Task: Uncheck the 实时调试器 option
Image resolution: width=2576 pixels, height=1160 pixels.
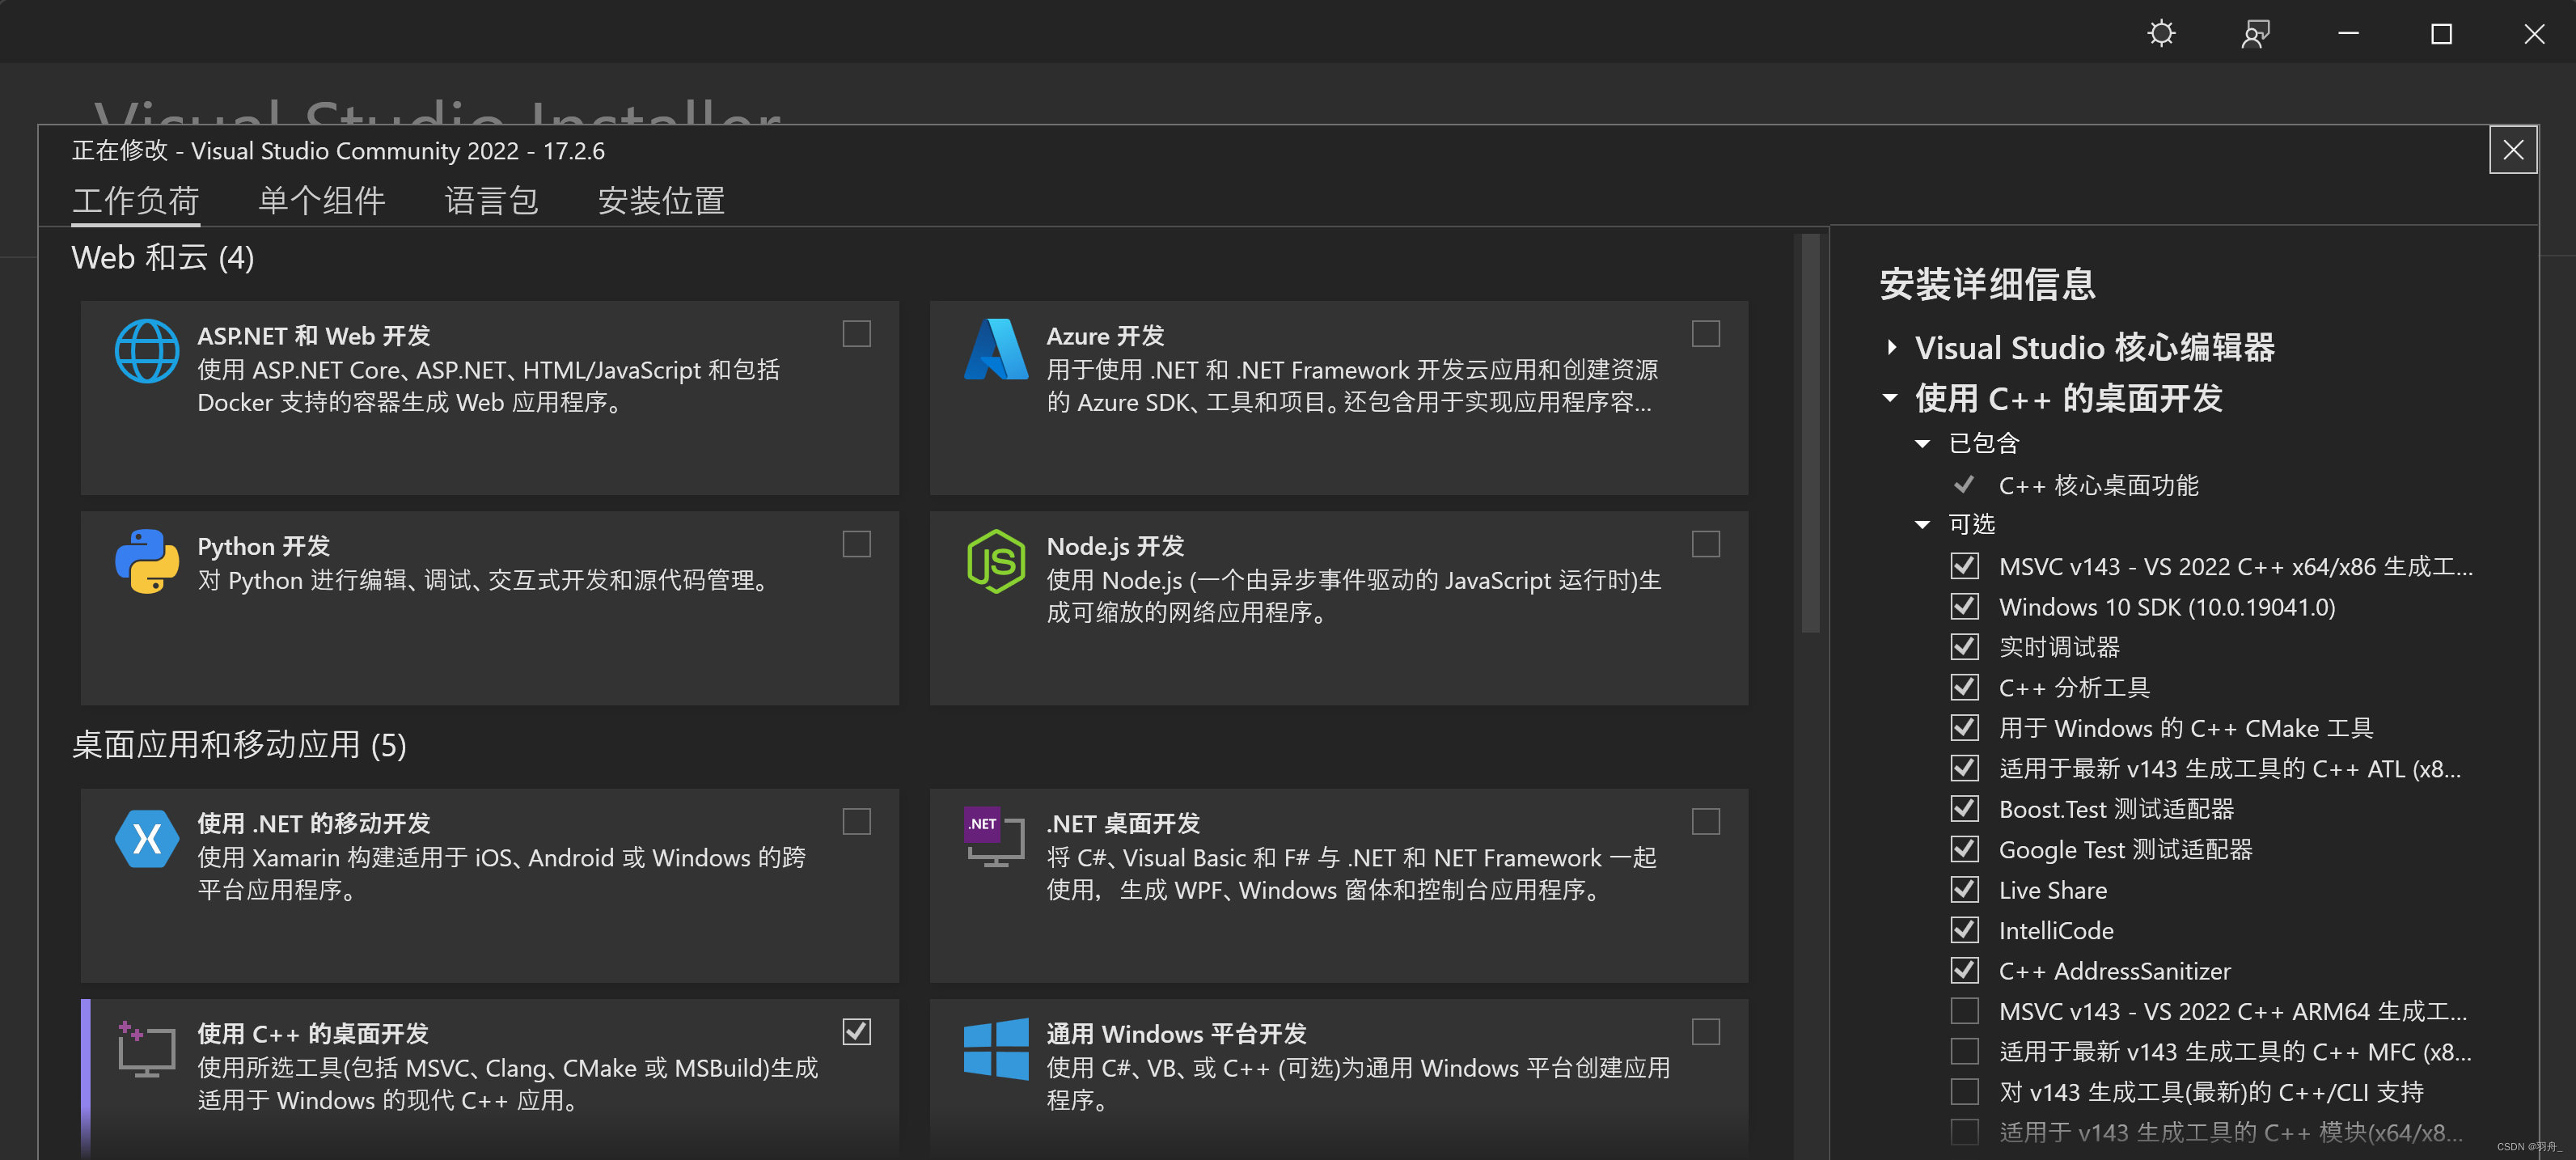Action: 1964,647
